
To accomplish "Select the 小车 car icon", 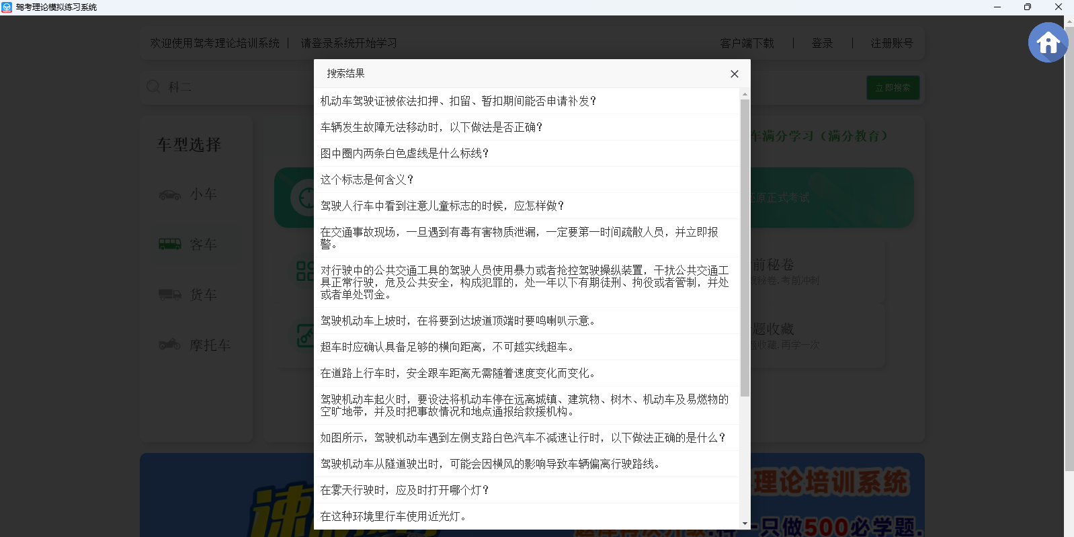I will pos(169,195).
